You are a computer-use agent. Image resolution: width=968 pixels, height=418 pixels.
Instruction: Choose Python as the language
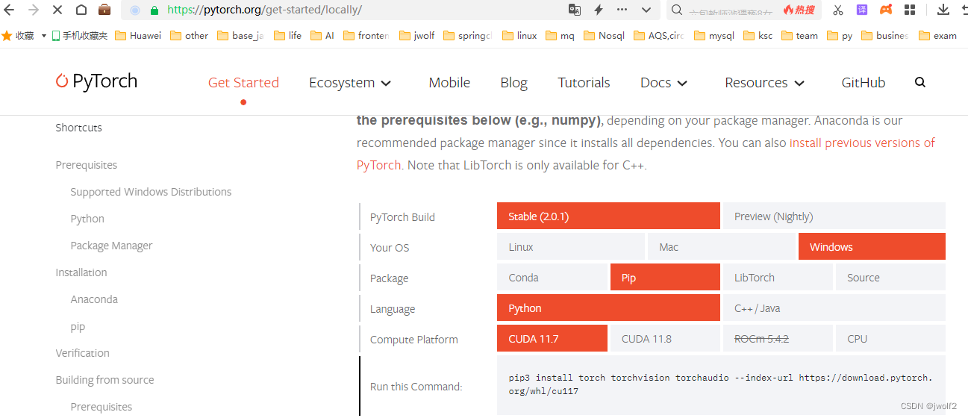coord(608,308)
